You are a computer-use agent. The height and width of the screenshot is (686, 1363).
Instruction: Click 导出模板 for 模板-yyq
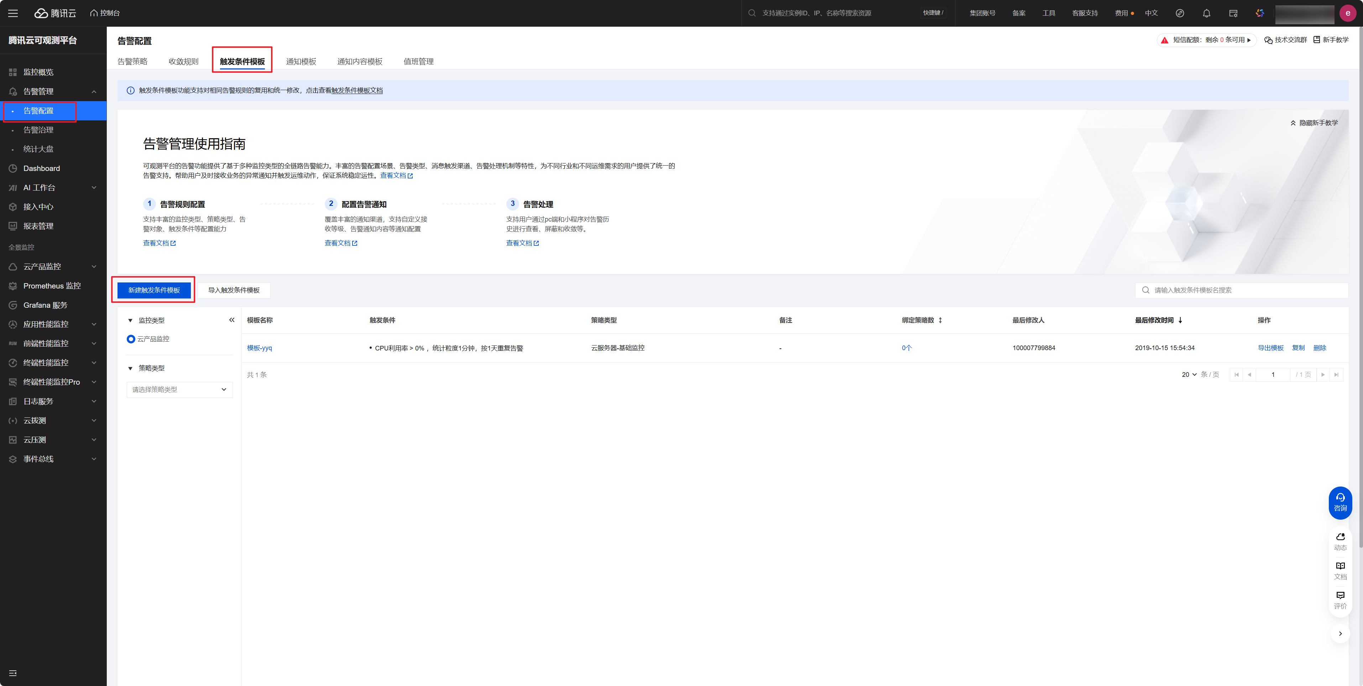pos(1270,348)
